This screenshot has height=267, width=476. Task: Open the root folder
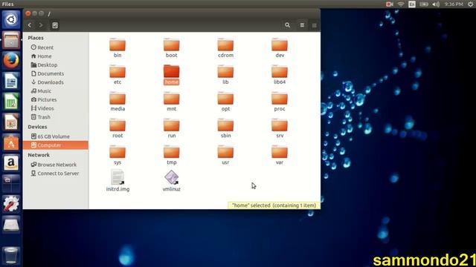tap(118, 128)
